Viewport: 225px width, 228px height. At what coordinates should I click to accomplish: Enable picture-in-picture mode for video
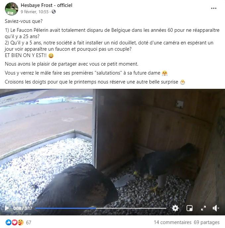(189, 208)
